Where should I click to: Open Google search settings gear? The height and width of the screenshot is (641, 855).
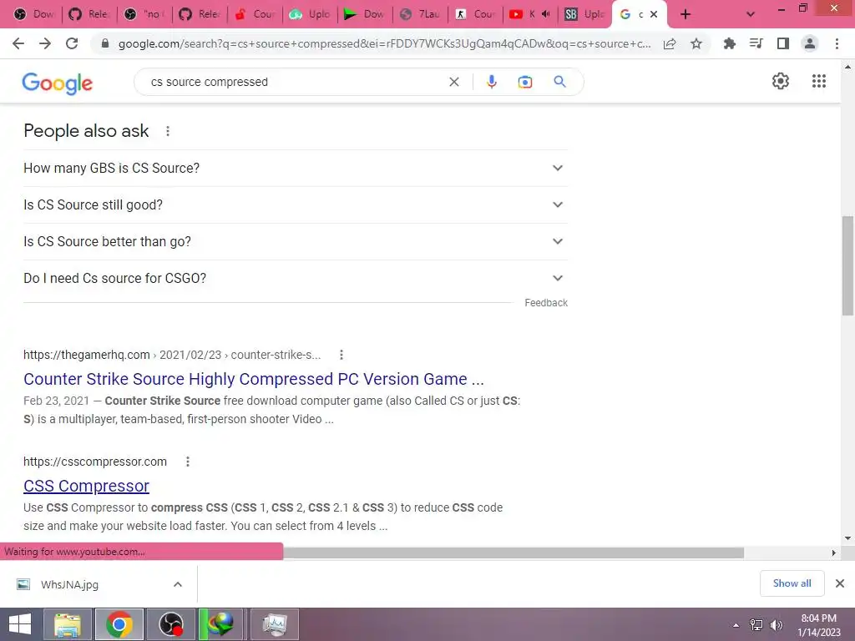[781, 81]
